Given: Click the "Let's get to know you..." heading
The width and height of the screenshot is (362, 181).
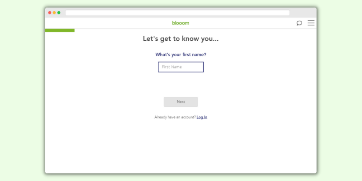Looking at the screenshot, I should click(181, 38).
